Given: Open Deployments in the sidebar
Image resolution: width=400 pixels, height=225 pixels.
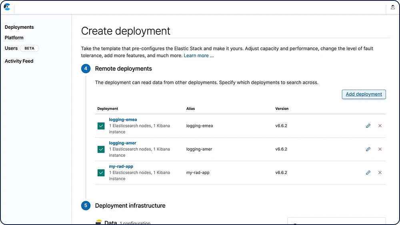Looking at the screenshot, I should 19,27.
